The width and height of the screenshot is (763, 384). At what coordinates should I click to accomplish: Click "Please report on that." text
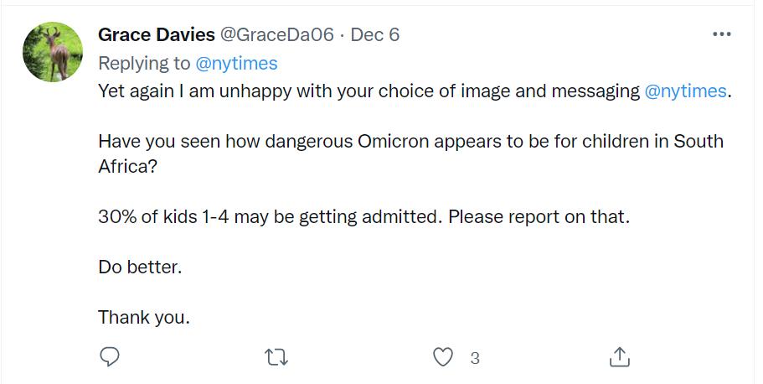coord(539,216)
